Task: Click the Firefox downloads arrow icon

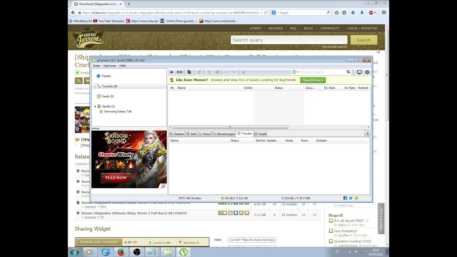Action: tap(362, 12)
